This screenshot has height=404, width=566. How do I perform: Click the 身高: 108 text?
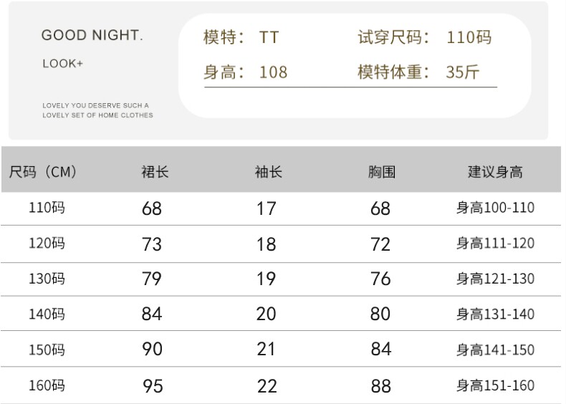point(246,72)
